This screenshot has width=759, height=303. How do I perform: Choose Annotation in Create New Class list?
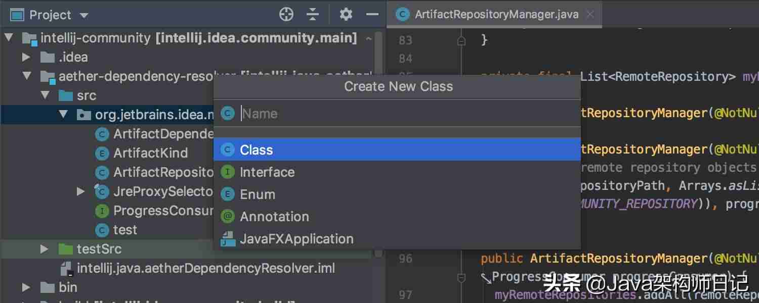[x=397, y=217]
